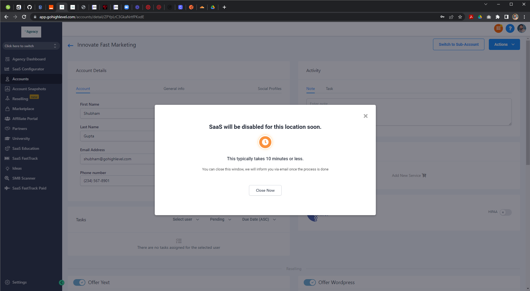Viewport: 530px width, 291px height.
Task: Toggle the Offer Wordpress switch
Action: [x=309, y=282]
